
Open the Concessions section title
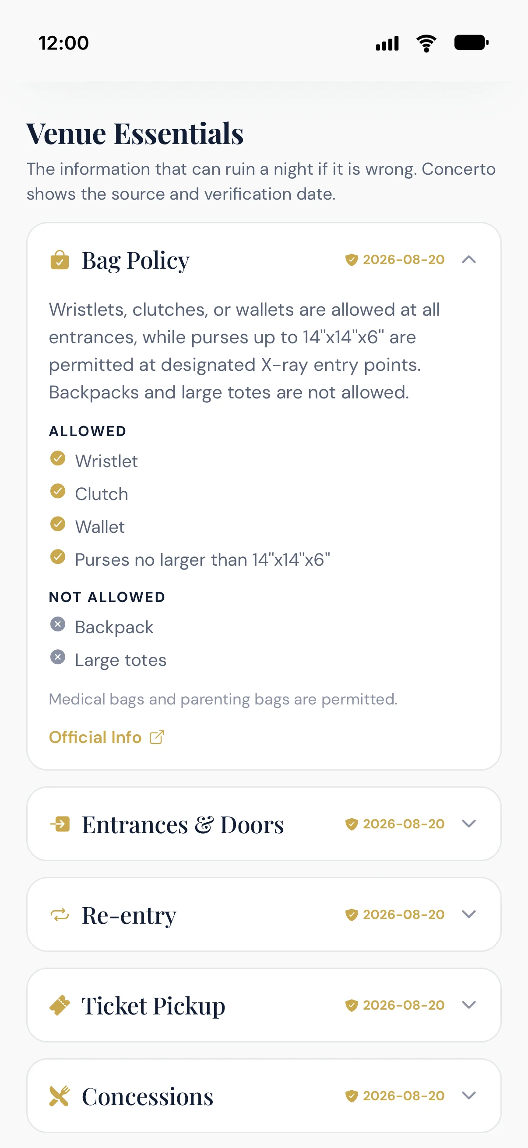pos(148,1096)
